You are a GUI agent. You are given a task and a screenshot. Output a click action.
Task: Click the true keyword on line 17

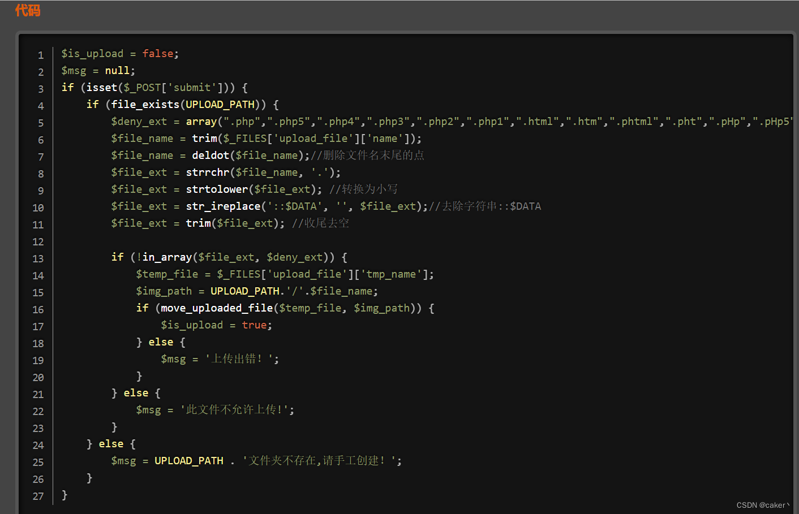[x=254, y=325]
